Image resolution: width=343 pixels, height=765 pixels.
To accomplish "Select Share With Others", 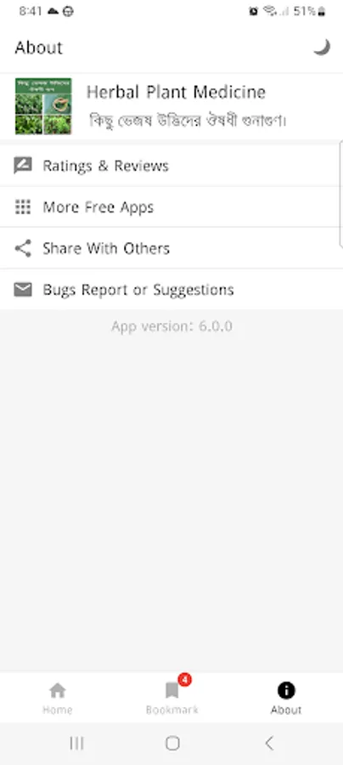I will pyautogui.click(x=171, y=248).
